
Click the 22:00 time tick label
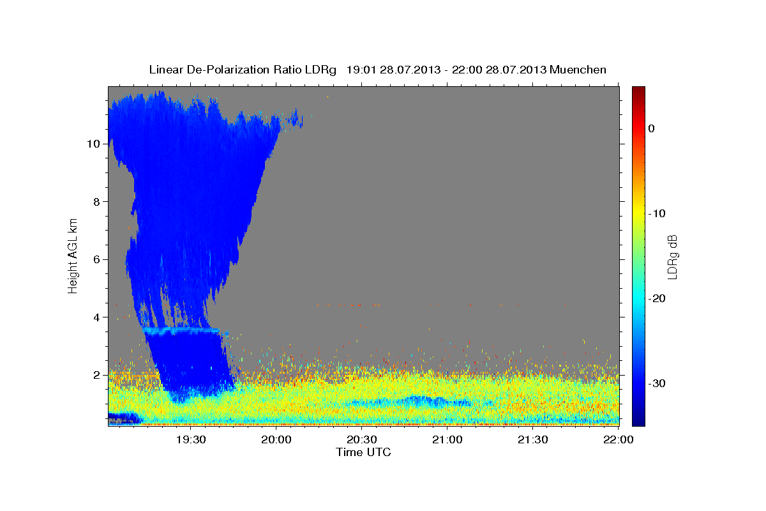click(618, 440)
